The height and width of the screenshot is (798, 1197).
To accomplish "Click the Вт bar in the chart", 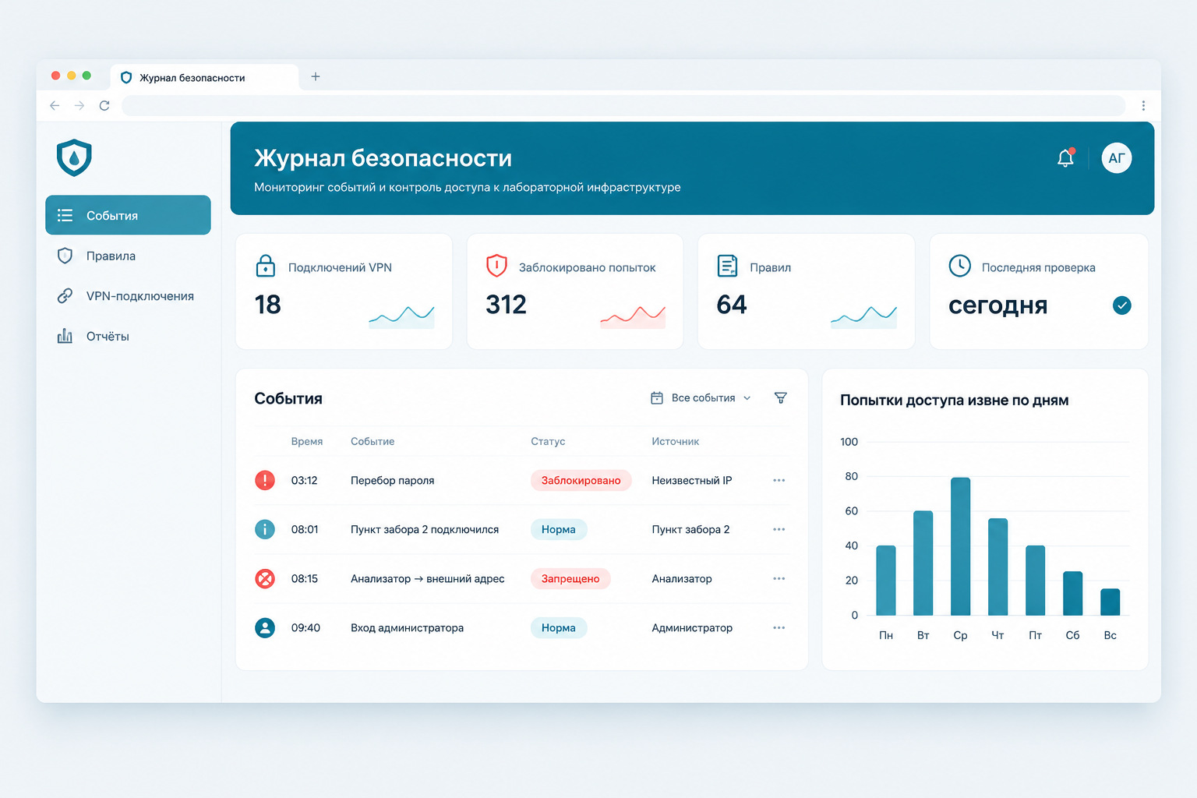I will tap(923, 563).
